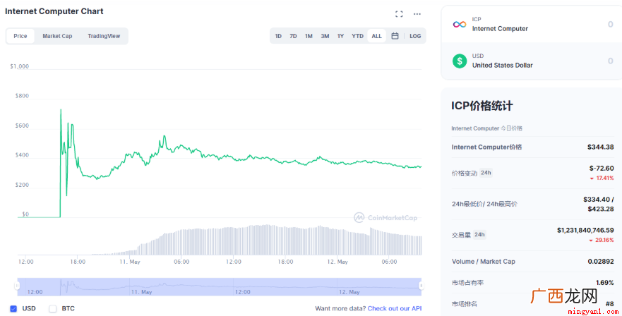Image resolution: width=622 pixels, height=316 pixels.
Task: Click the right handle of range navigator
Action: click(421, 286)
